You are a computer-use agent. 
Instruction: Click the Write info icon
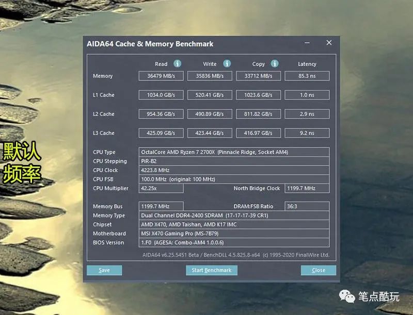[227, 63]
